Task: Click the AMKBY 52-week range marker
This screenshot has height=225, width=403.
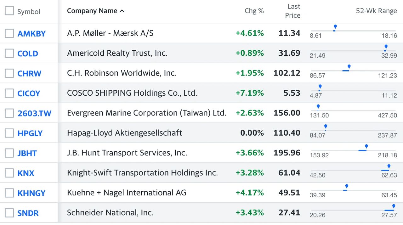Action: coord(335,27)
